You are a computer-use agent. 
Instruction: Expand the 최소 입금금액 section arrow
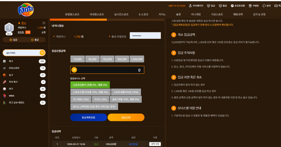click(x=174, y=35)
